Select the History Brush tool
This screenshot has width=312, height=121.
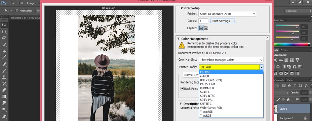[4, 84]
